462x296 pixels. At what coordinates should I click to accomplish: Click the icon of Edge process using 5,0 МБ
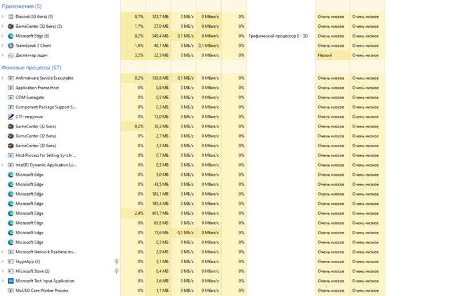[10, 175]
